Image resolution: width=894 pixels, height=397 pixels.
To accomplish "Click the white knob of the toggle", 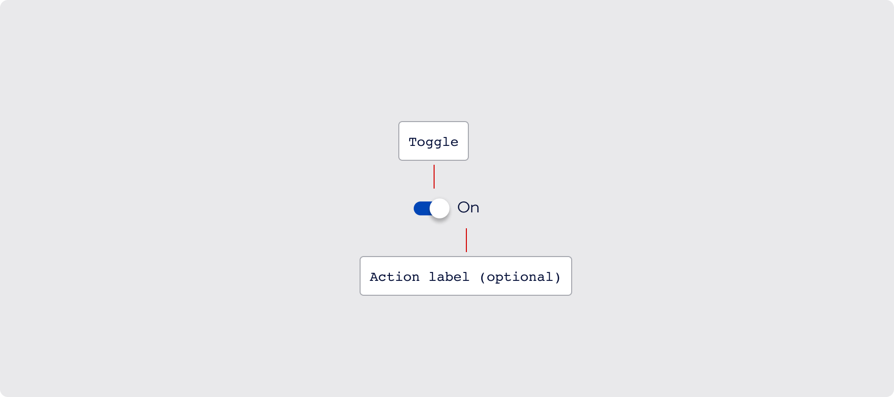I will tap(440, 208).
